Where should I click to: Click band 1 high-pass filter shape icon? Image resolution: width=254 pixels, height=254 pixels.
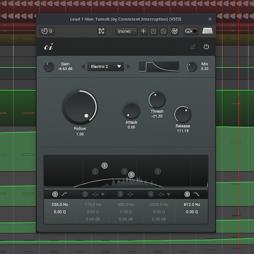(x=64, y=194)
